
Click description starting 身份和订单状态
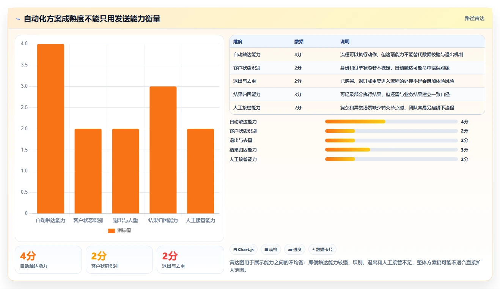395,68
